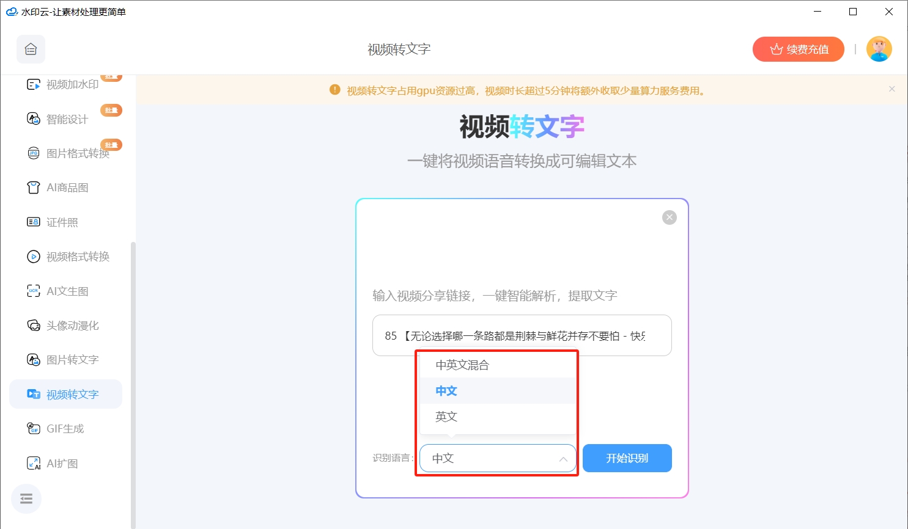Collapse the sidebar with bottom menu icon
The image size is (908, 529).
(26, 499)
